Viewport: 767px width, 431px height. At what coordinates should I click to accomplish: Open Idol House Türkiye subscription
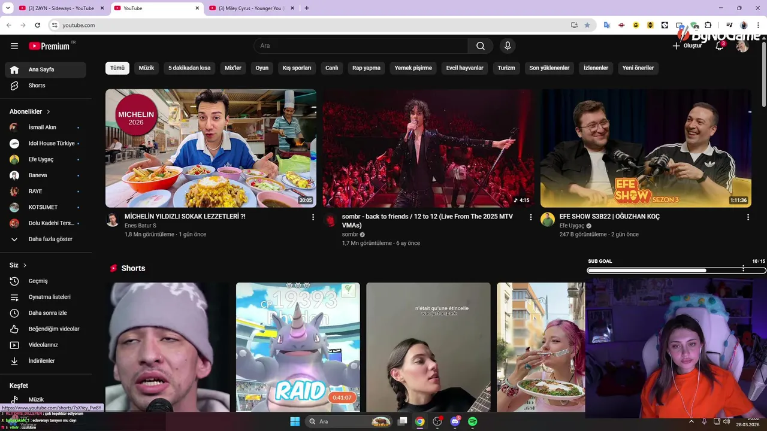click(46, 144)
